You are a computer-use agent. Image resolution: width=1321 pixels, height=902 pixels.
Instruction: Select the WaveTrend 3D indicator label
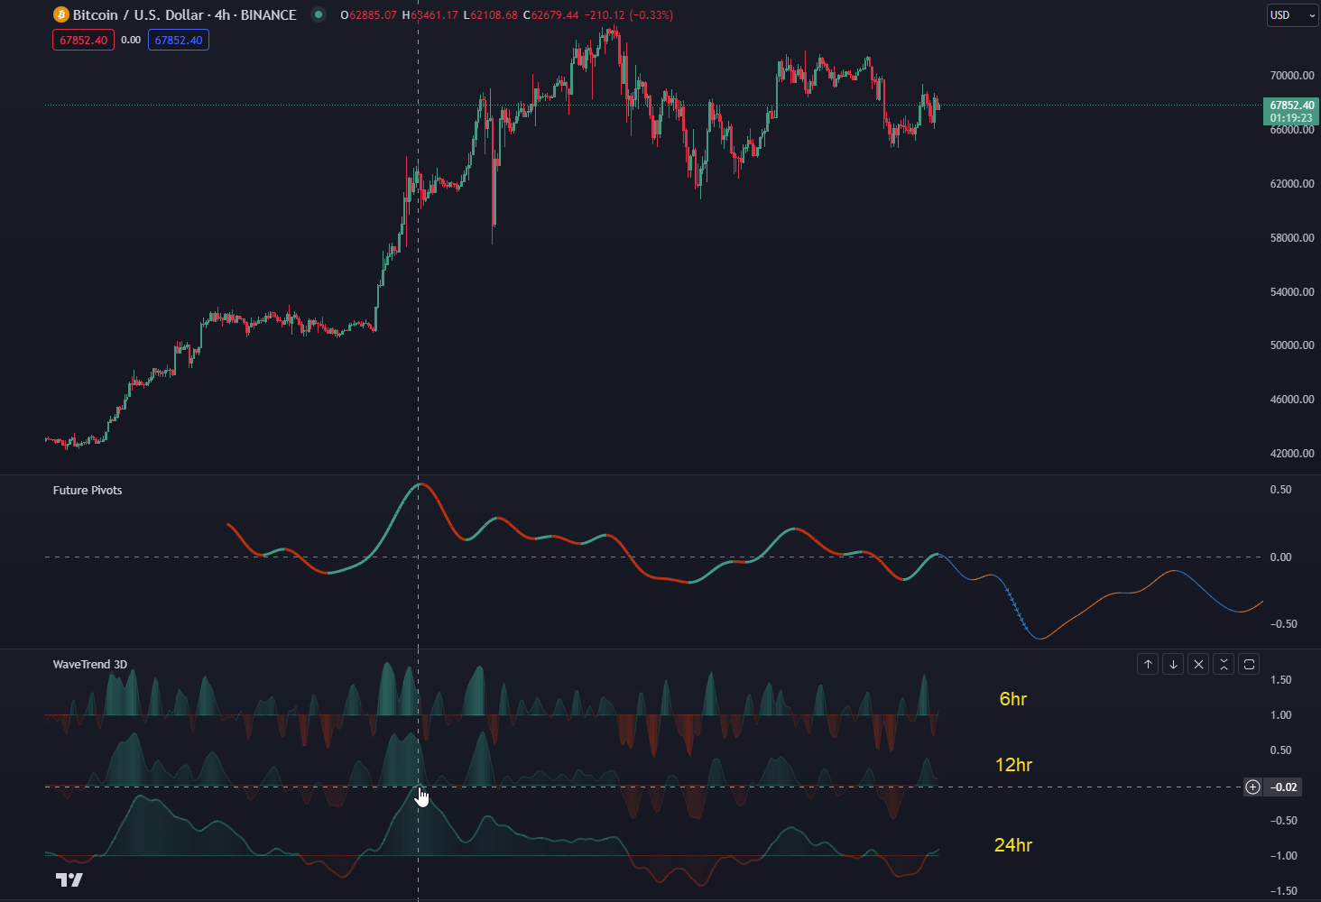point(90,665)
